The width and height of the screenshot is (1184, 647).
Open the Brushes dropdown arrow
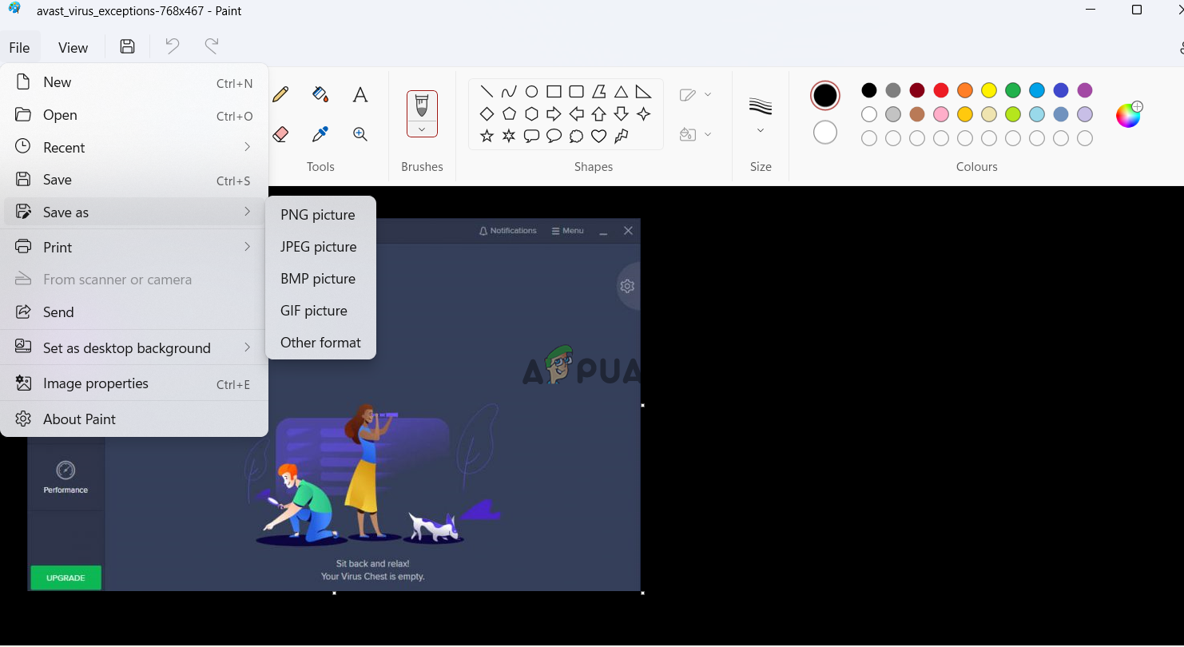coord(422,129)
